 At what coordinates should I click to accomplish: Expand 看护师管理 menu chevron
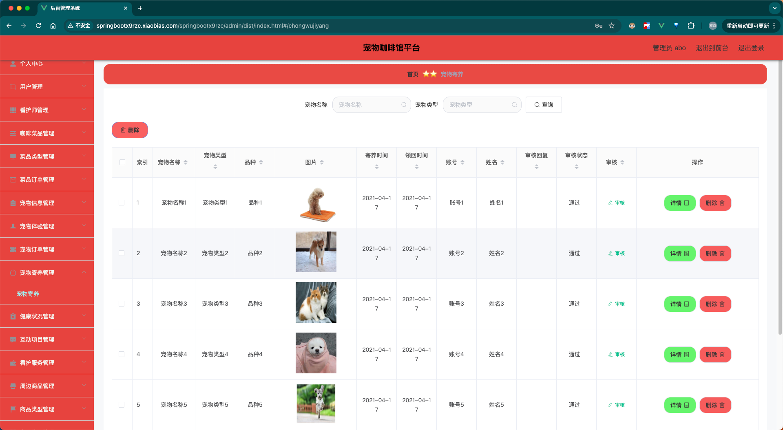[x=84, y=109]
